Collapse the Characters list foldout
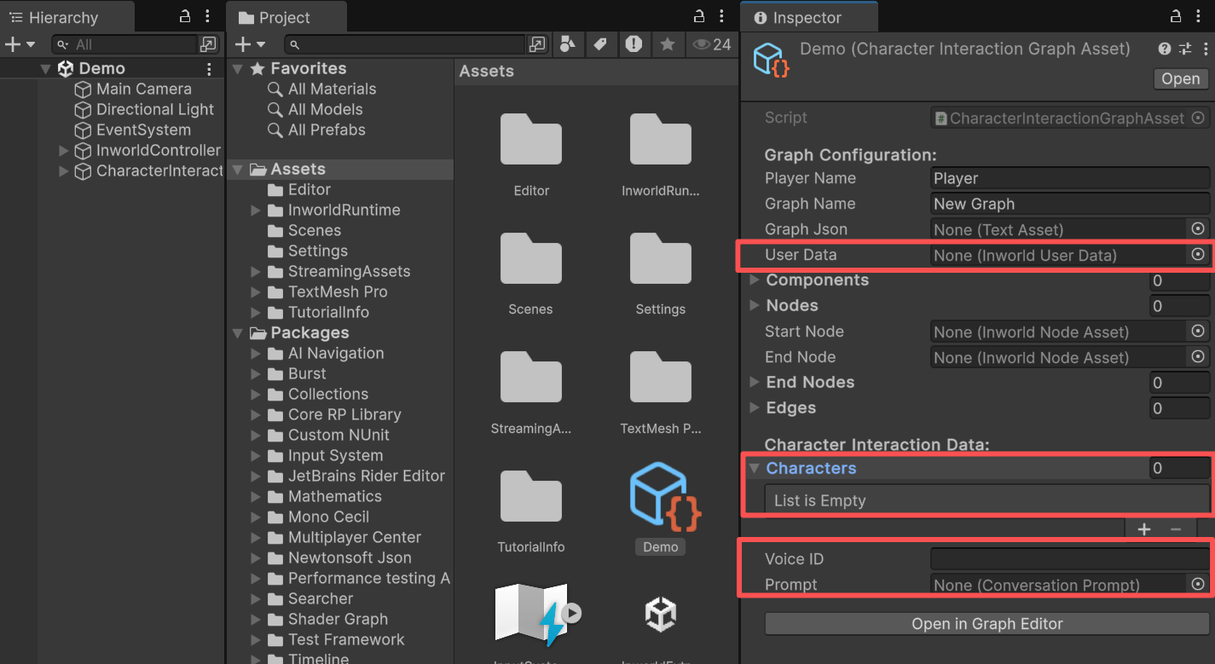Screen dimensions: 1215x664 point(754,468)
